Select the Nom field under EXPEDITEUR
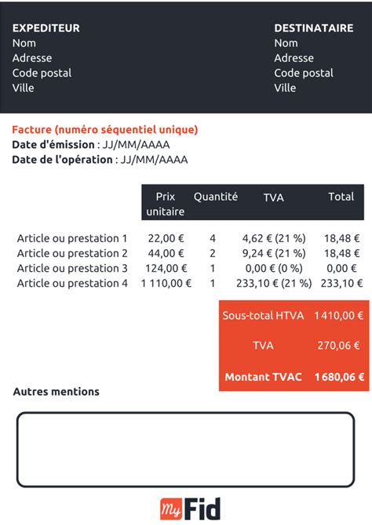The image size is (372, 525). click(x=24, y=43)
